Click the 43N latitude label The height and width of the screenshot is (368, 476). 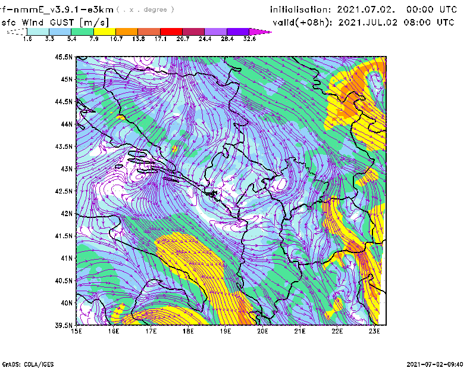tap(67, 169)
